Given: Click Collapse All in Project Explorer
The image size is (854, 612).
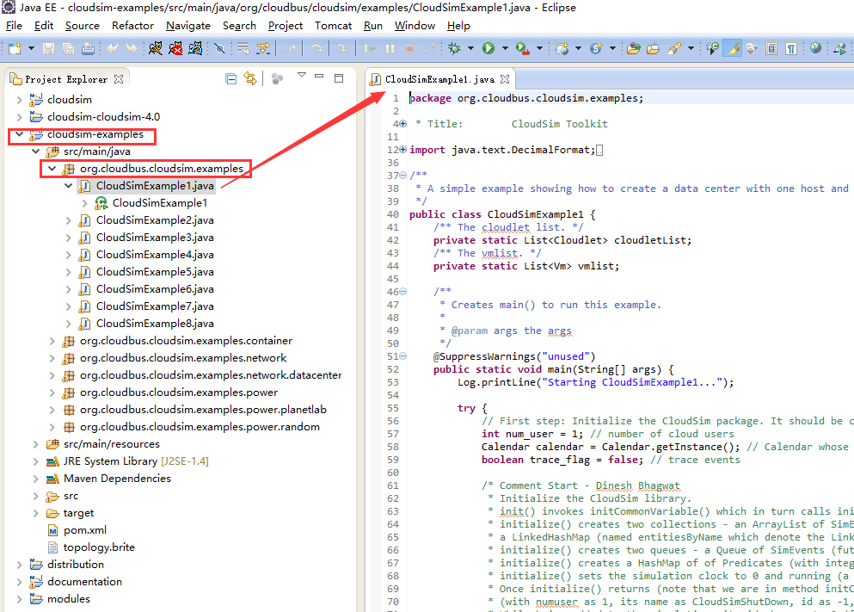Looking at the screenshot, I should (231, 79).
